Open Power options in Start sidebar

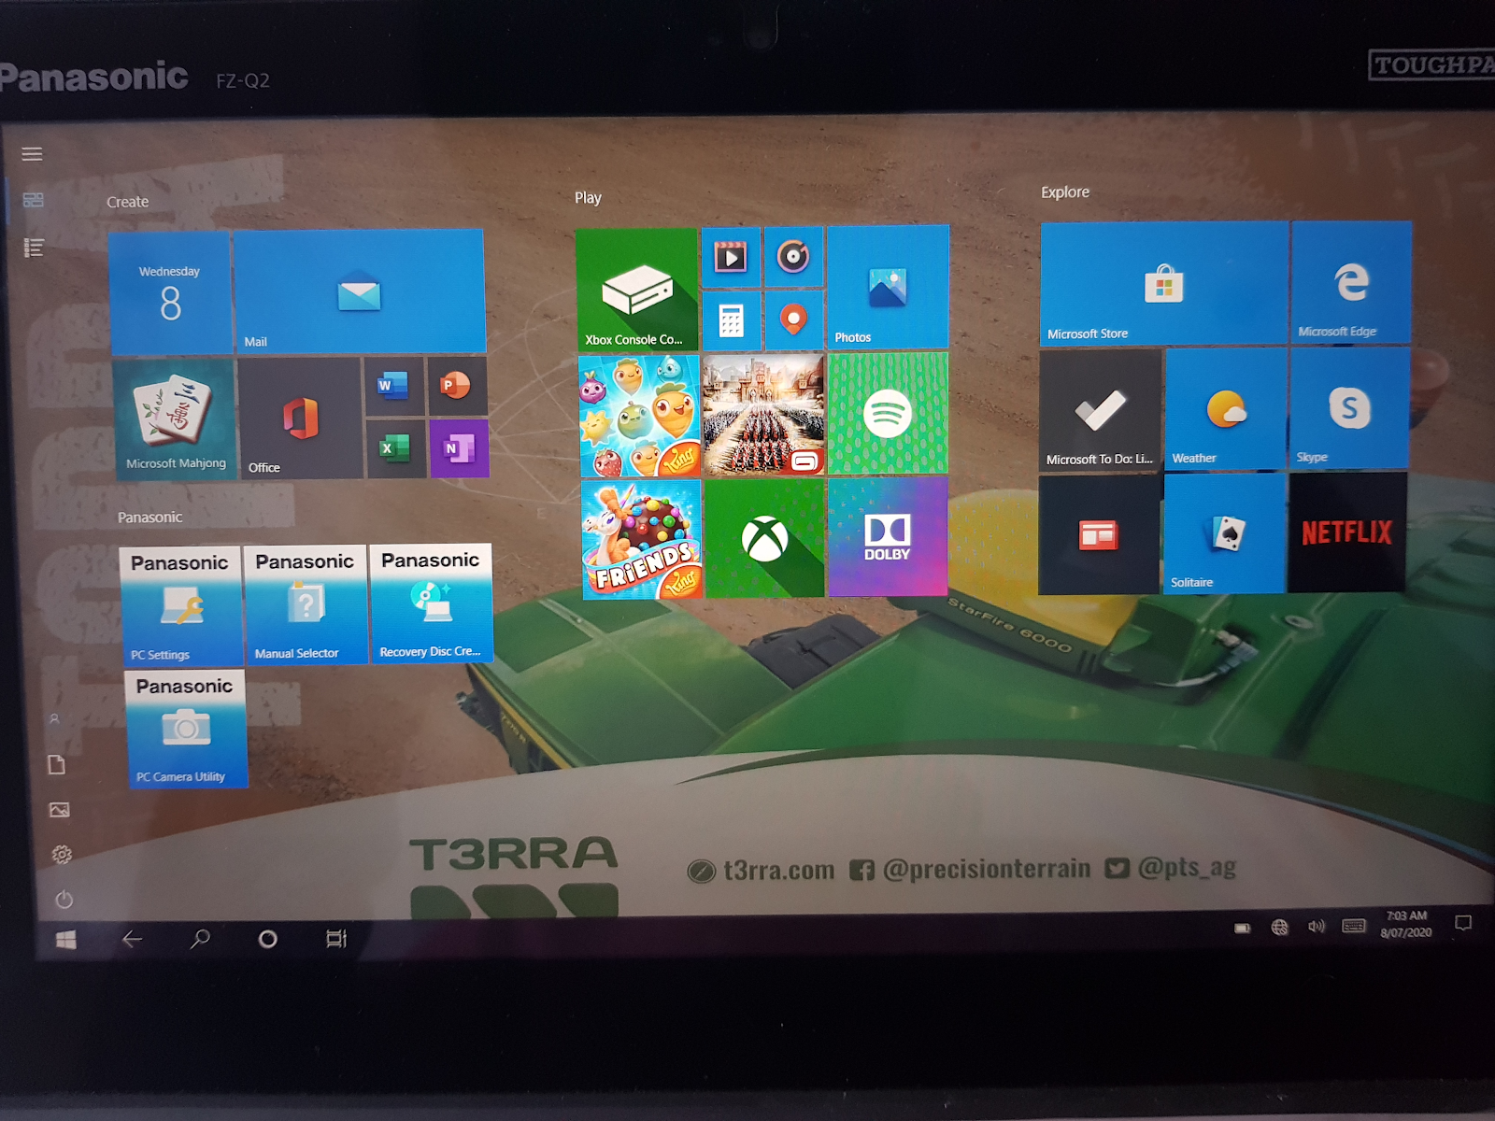(x=64, y=900)
